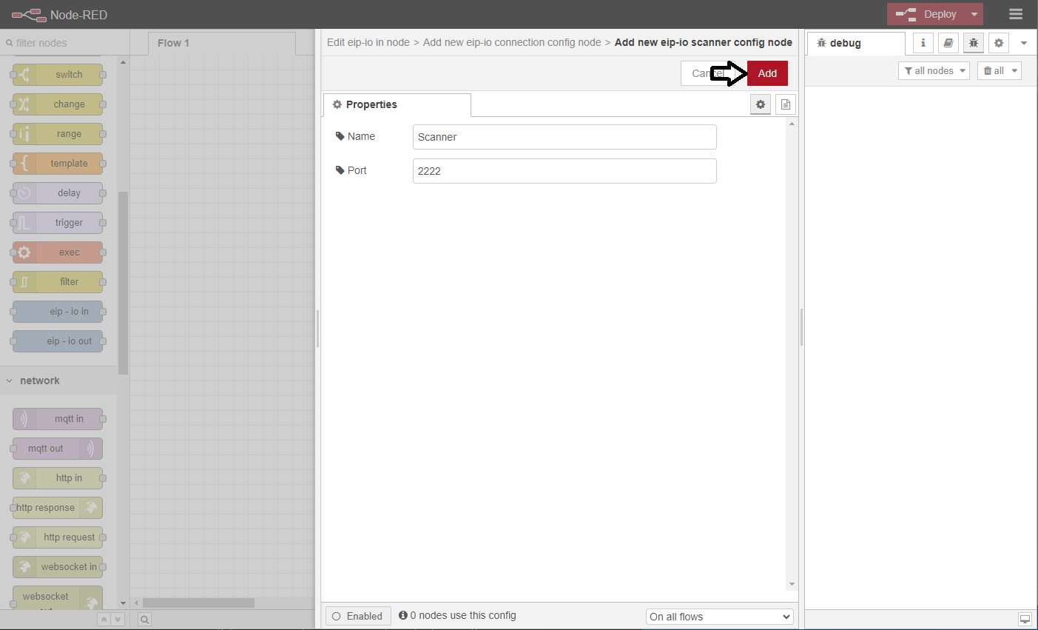Click the Name input field
This screenshot has height=630, width=1038.
(x=565, y=137)
